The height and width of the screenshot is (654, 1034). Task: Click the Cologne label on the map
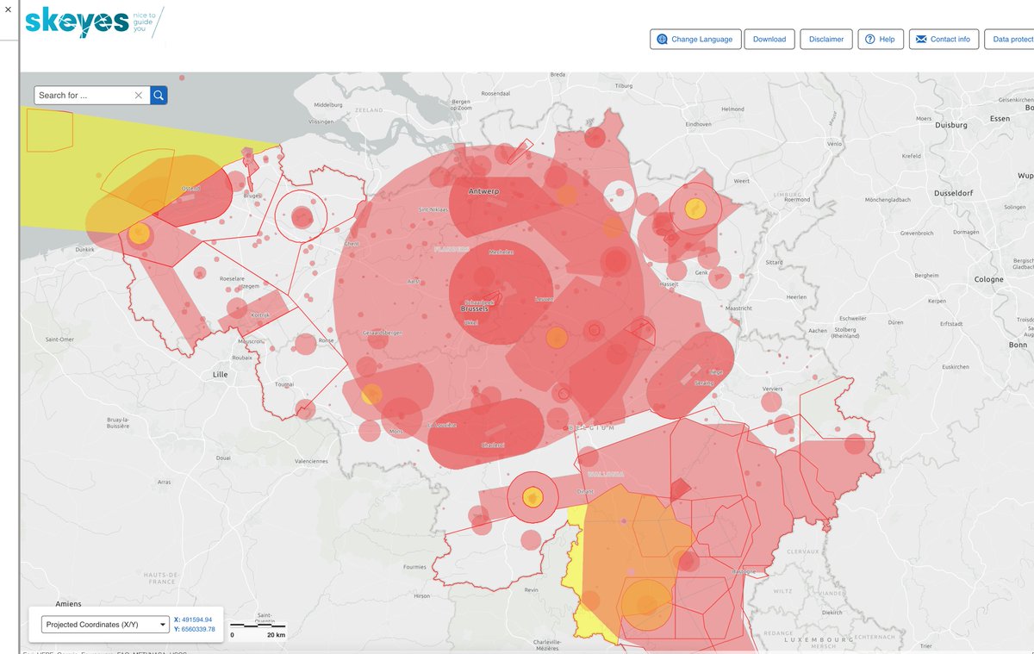[x=989, y=279]
